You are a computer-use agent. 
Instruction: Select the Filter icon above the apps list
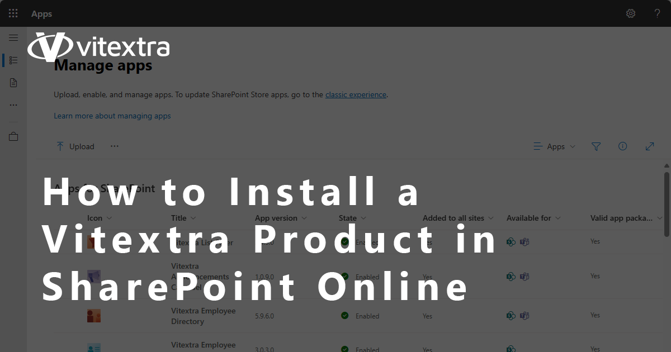596,146
